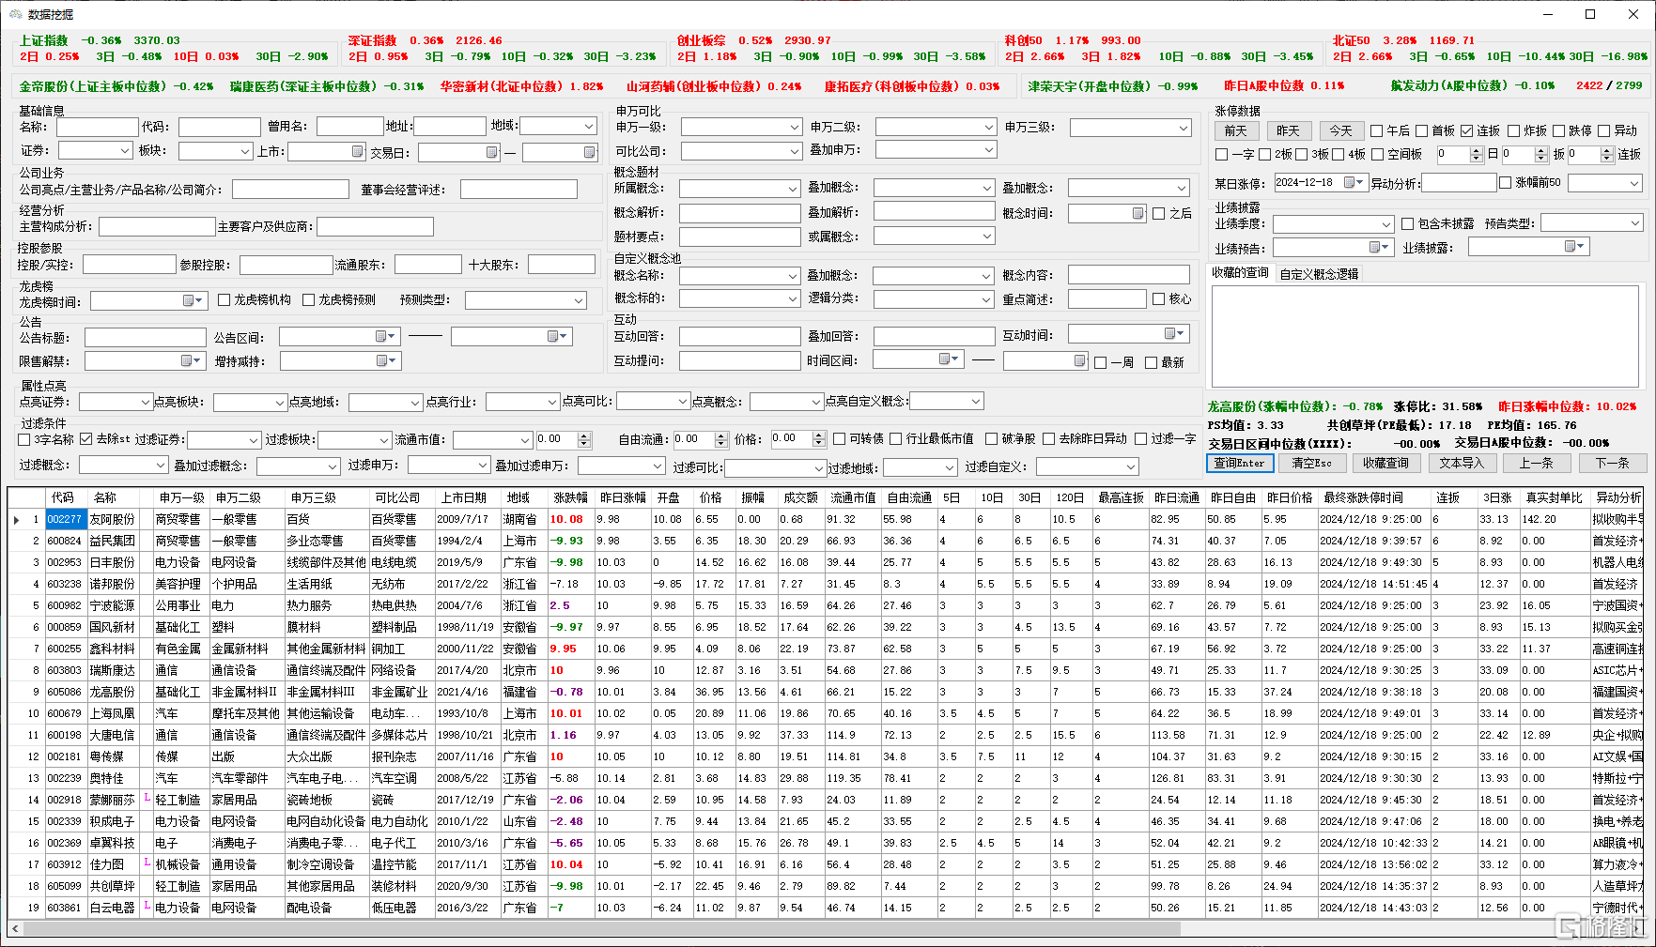Viewport: 1656px width, 947px height.
Task: Open the 过滤概念 dropdown
Action: pos(161,466)
